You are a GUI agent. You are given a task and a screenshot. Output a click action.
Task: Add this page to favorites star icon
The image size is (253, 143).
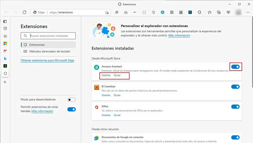pyautogui.click(x=107, y=12)
